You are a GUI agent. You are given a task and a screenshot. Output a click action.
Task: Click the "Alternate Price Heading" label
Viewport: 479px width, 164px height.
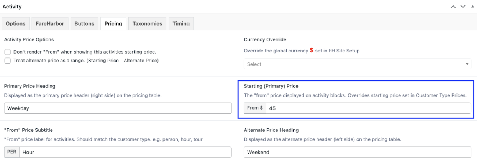pos(271,130)
